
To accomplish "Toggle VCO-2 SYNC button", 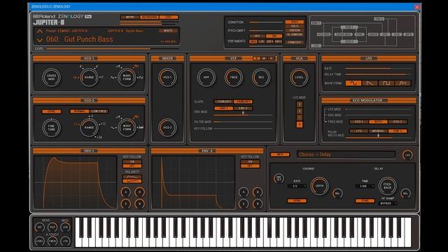I will [x=51, y=111].
